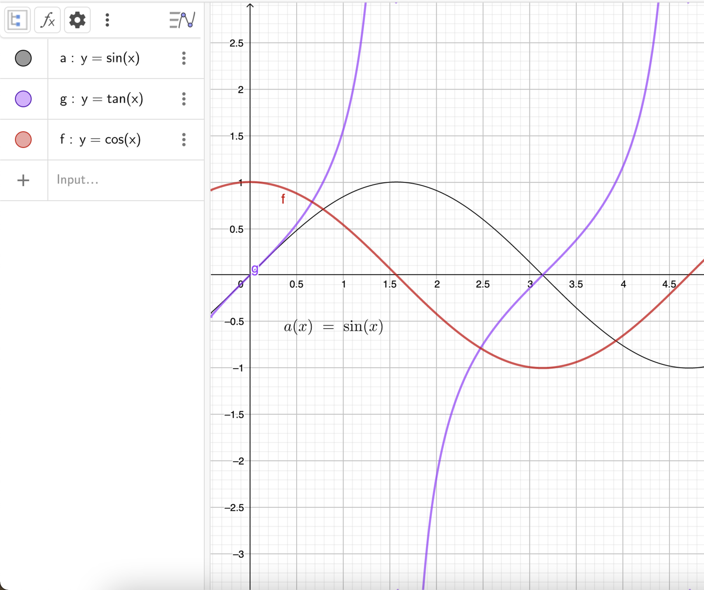The image size is (704, 590).
Task: Click the purple g label near origin
Action: click(255, 269)
